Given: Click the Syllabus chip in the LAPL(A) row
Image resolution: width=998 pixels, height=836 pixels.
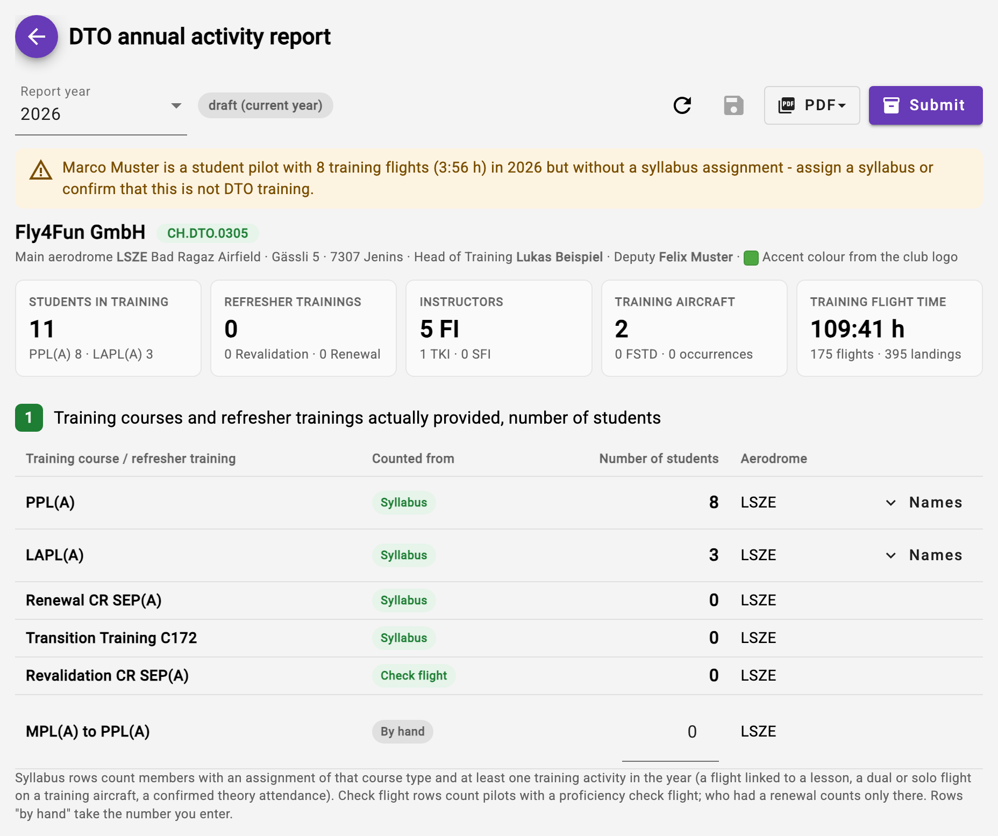Looking at the screenshot, I should (404, 555).
